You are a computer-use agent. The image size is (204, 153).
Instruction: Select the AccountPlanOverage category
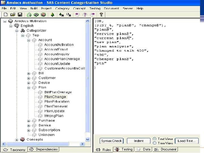coord(62,59)
